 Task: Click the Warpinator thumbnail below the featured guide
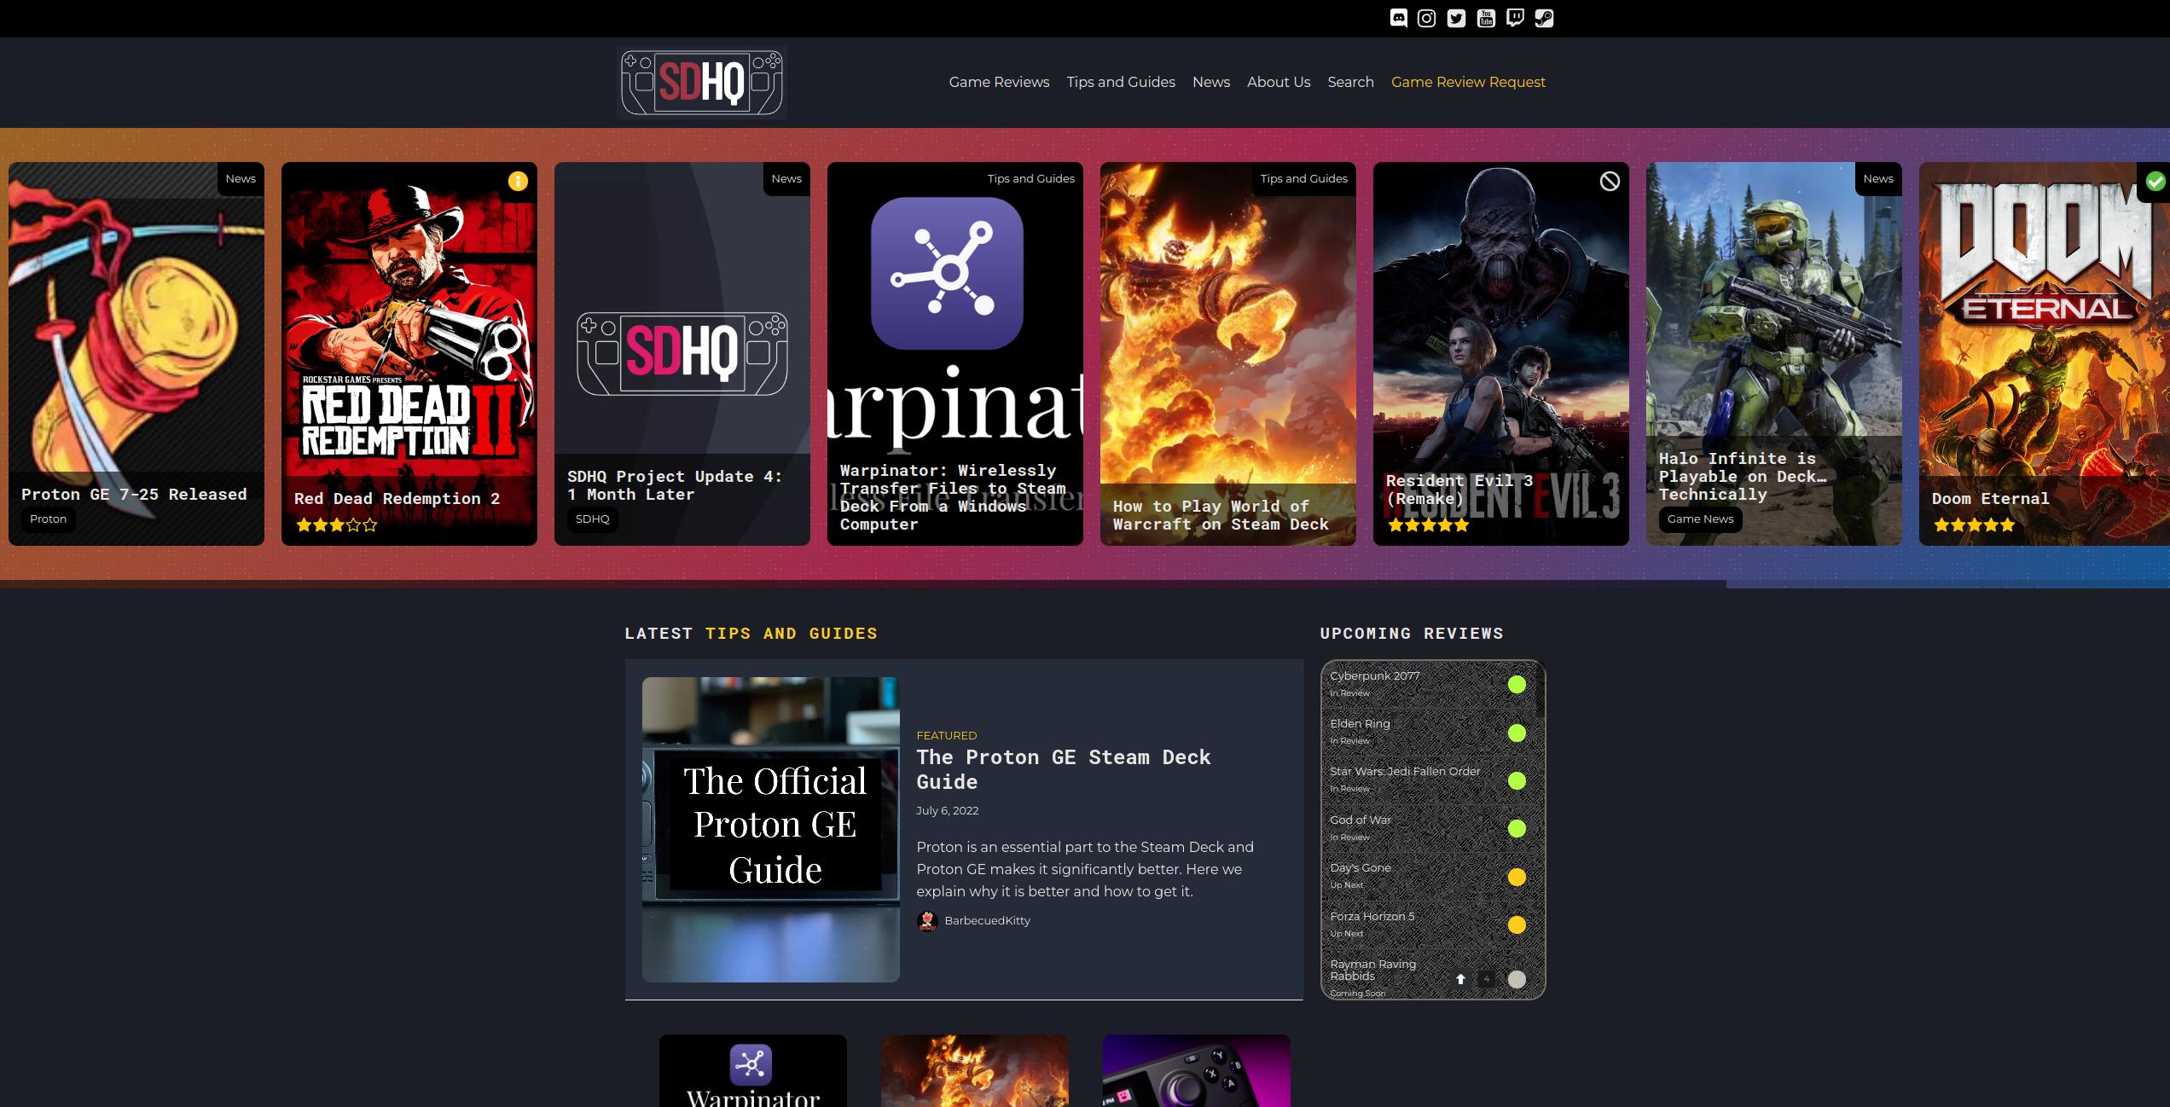click(752, 1070)
